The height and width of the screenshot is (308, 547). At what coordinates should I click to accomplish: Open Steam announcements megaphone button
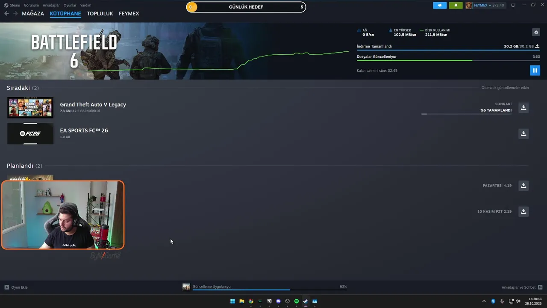tap(440, 6)
